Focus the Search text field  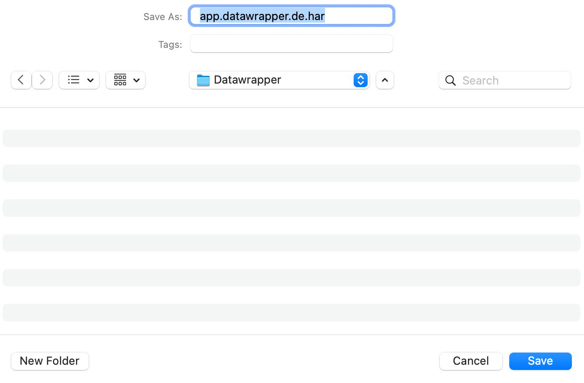point(513,81)
